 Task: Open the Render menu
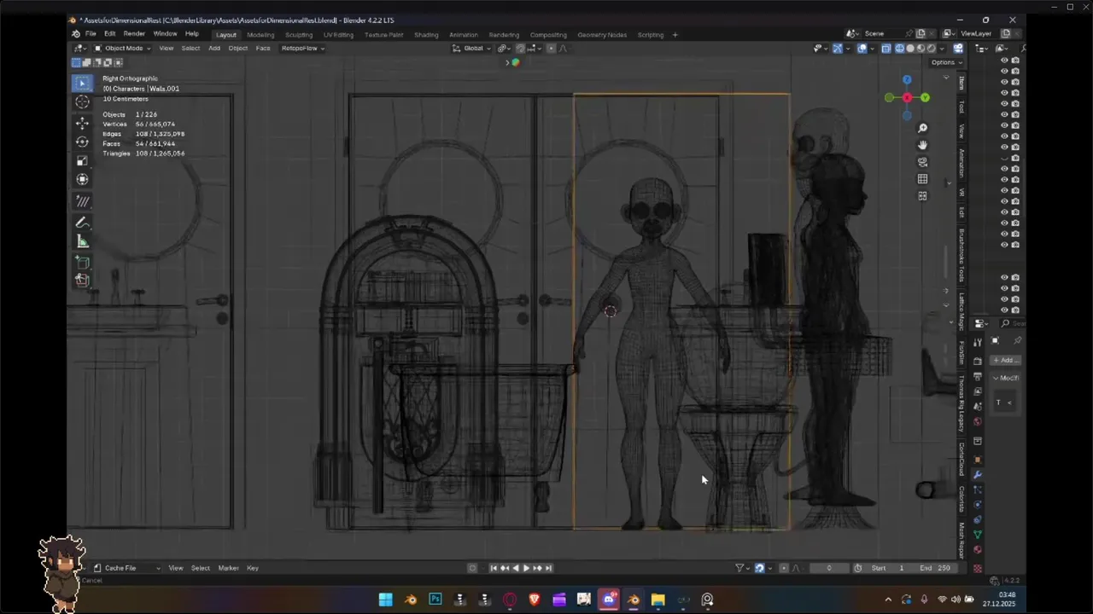134,34
